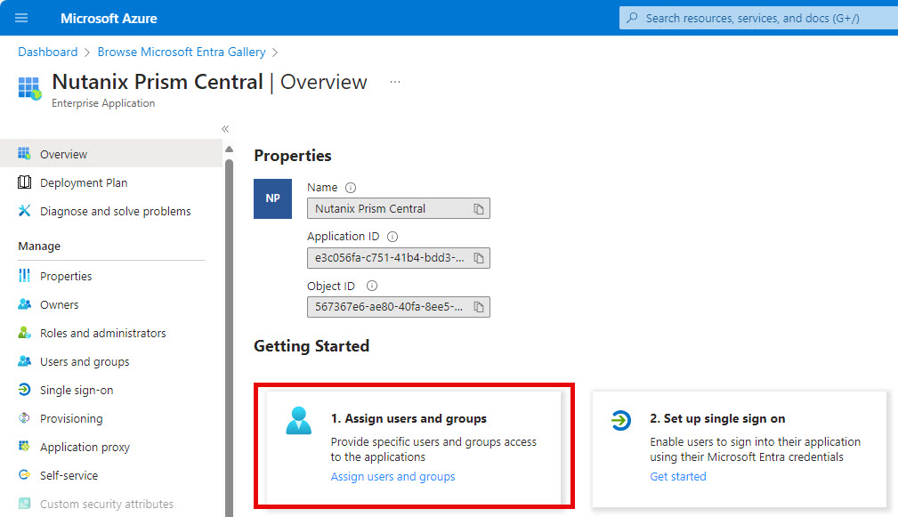Image resolution: width=898 pixels, height=517 pixels.
Task: Collapse the sidebar with double chevron
Action: tap(225, 129)
